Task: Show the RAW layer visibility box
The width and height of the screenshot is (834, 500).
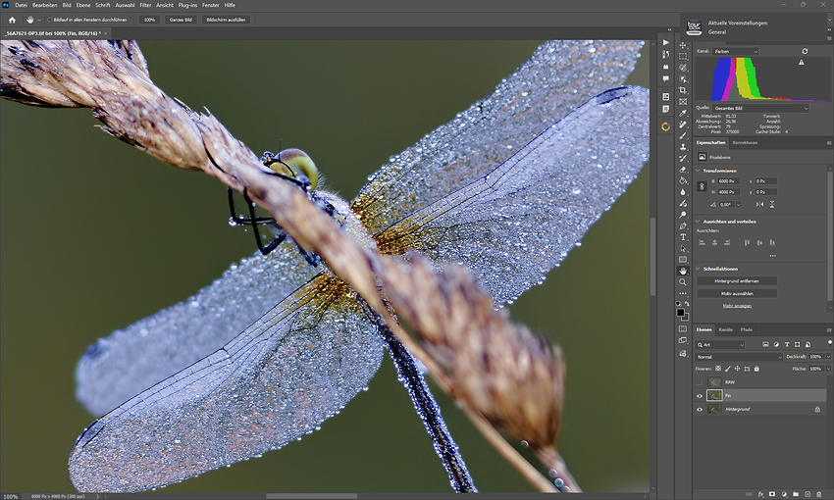Action: [700, 382]
